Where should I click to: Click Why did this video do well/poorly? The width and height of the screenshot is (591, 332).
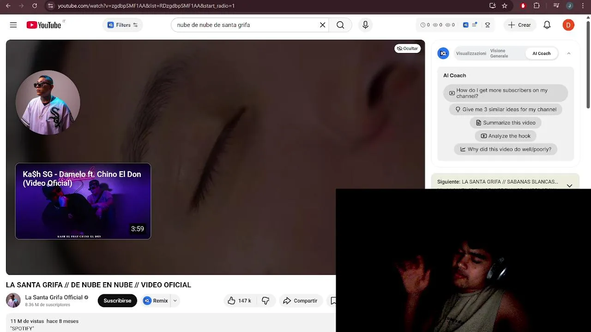[x=506, y=149]
